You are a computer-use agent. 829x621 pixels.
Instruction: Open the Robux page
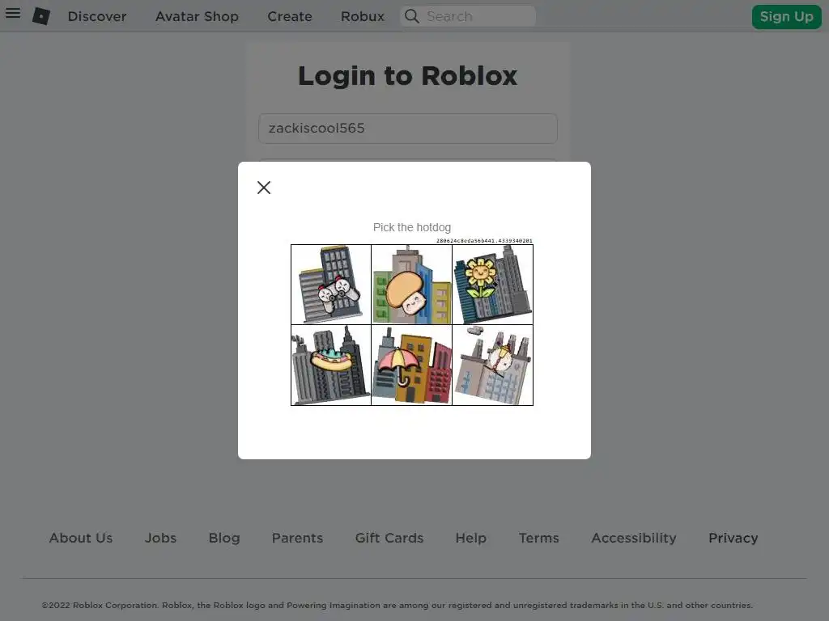pos(363,16)
